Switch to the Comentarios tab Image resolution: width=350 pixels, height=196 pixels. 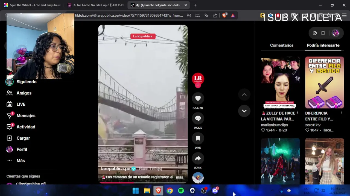click(282, 45)
